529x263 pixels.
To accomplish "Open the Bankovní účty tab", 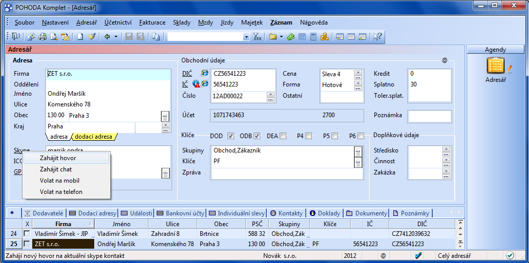I will click(180, 213).
